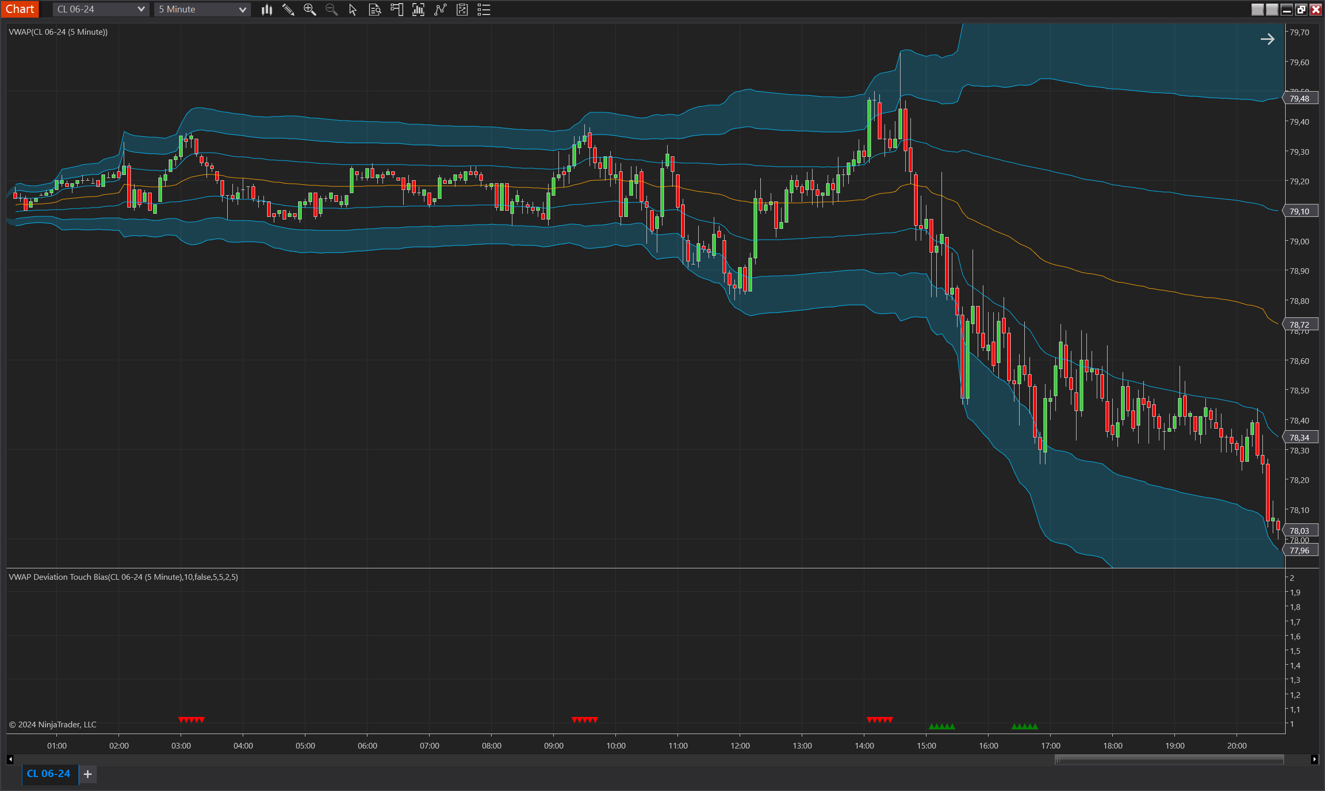Click arrow to return to latest bar
The height and width of the screenshot is (791, 1325).
click(x=1268, y=39)
